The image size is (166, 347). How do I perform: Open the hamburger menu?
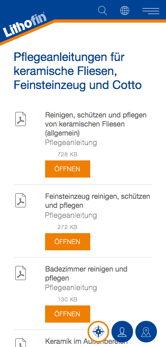[x=151, y=11]
